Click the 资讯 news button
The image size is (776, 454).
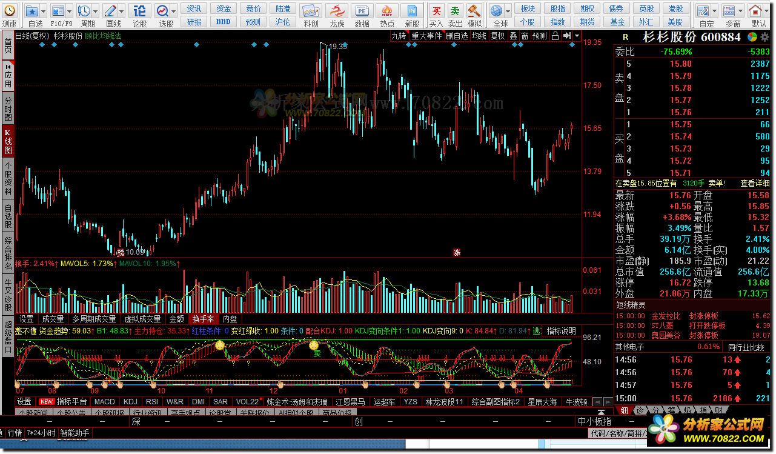194,8
